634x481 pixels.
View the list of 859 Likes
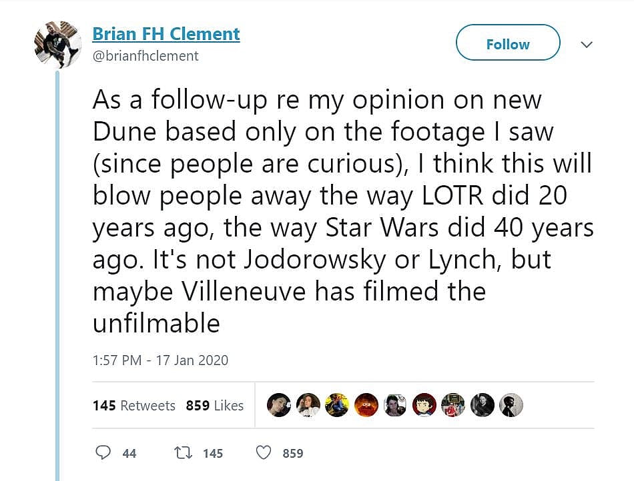pyautogui.click(x=215, y=405)
